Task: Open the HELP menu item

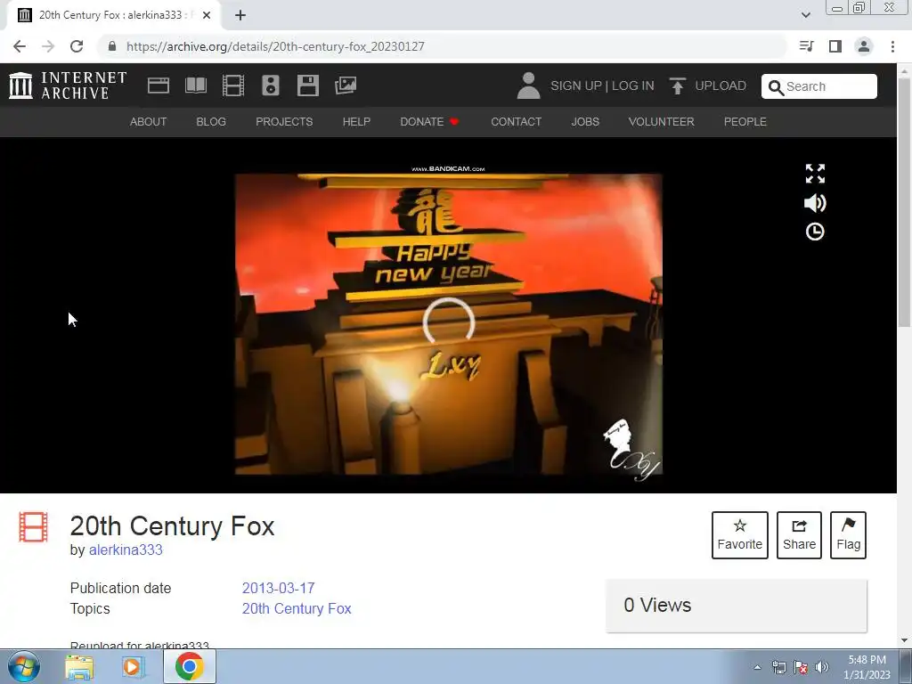Action: click(356, 121)
